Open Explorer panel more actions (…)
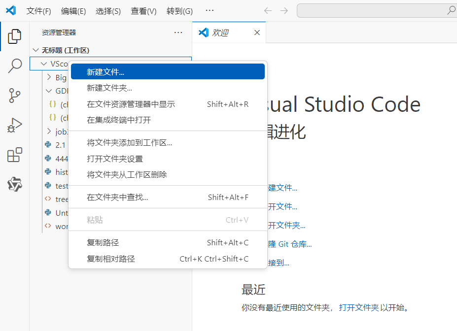Screen dimensions: 457x331 (178, 33)
